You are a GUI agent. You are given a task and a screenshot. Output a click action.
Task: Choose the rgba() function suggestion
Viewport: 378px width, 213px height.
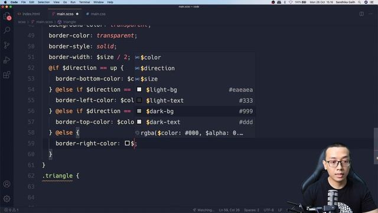point(194,133)
